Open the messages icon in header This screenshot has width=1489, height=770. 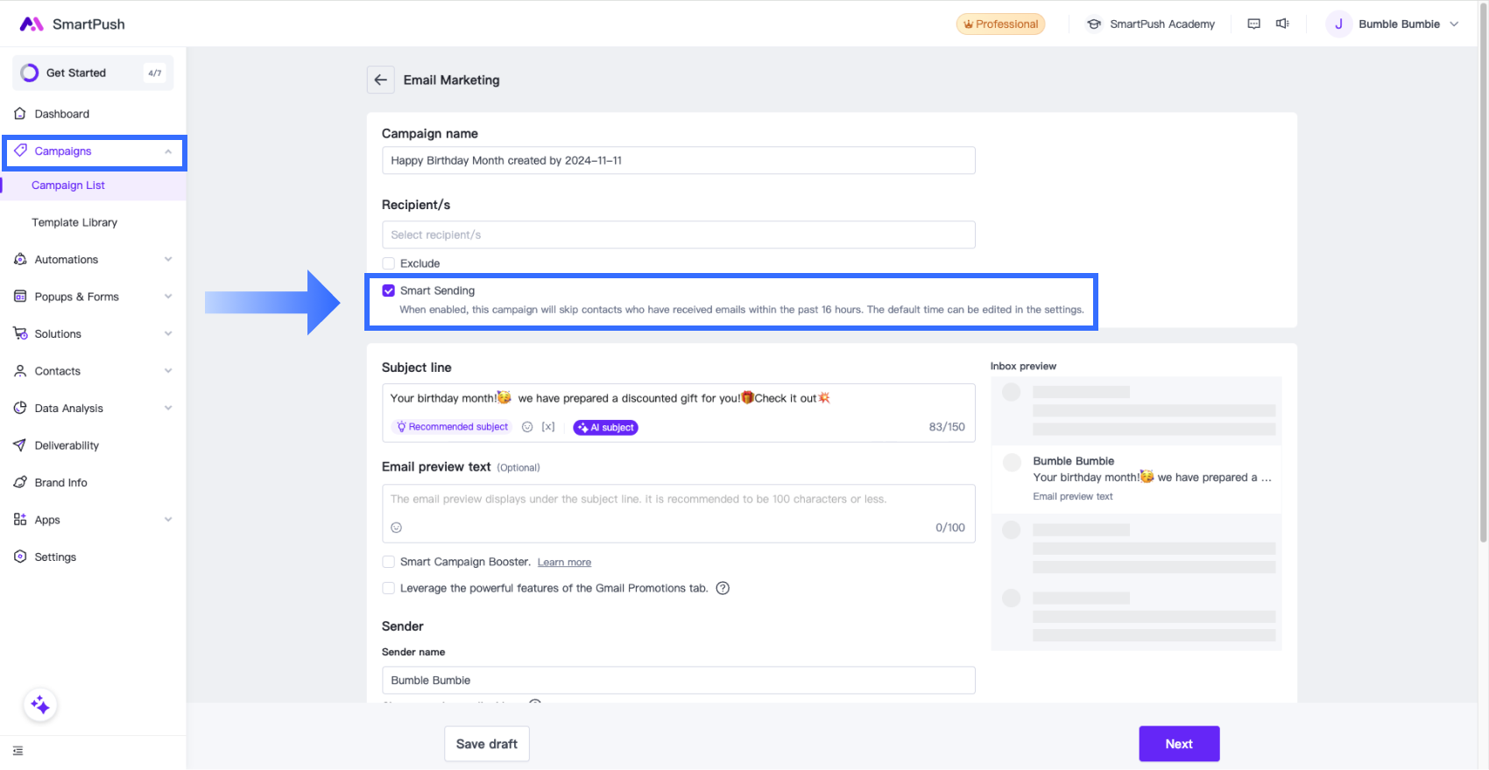(x=1253, y=24)
